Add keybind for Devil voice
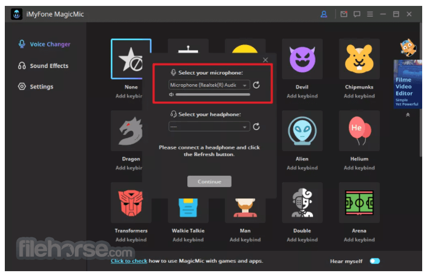 (x=302, y=96)
